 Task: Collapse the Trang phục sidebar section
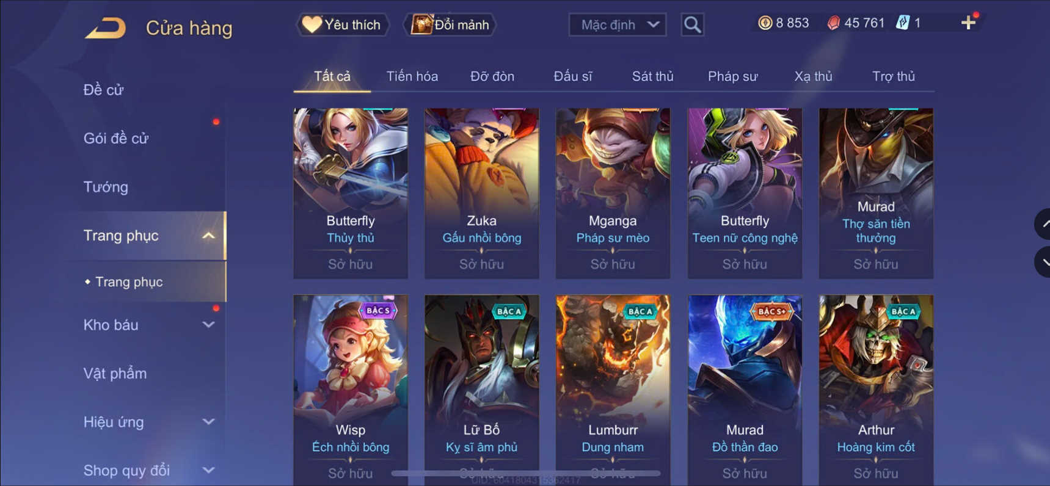tap(208, 236)
